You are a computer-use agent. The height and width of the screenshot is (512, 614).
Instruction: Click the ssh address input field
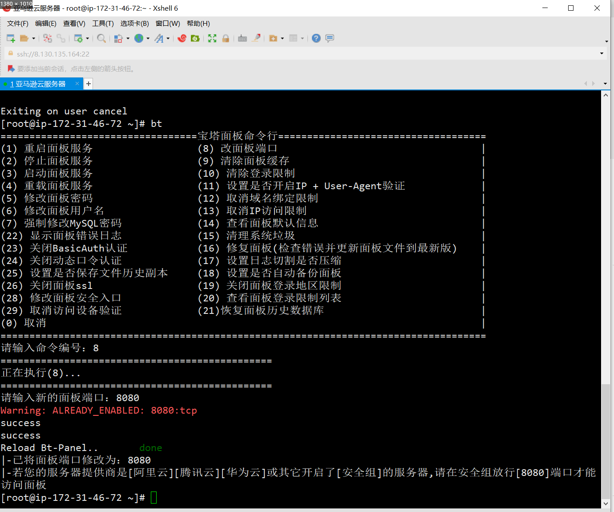tap(267, 54)
